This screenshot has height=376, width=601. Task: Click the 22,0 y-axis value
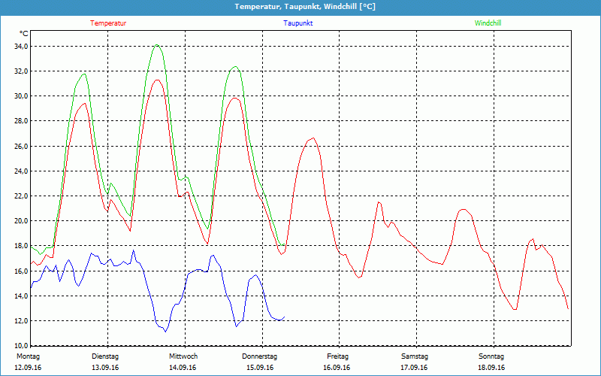[x=21, y=196]
